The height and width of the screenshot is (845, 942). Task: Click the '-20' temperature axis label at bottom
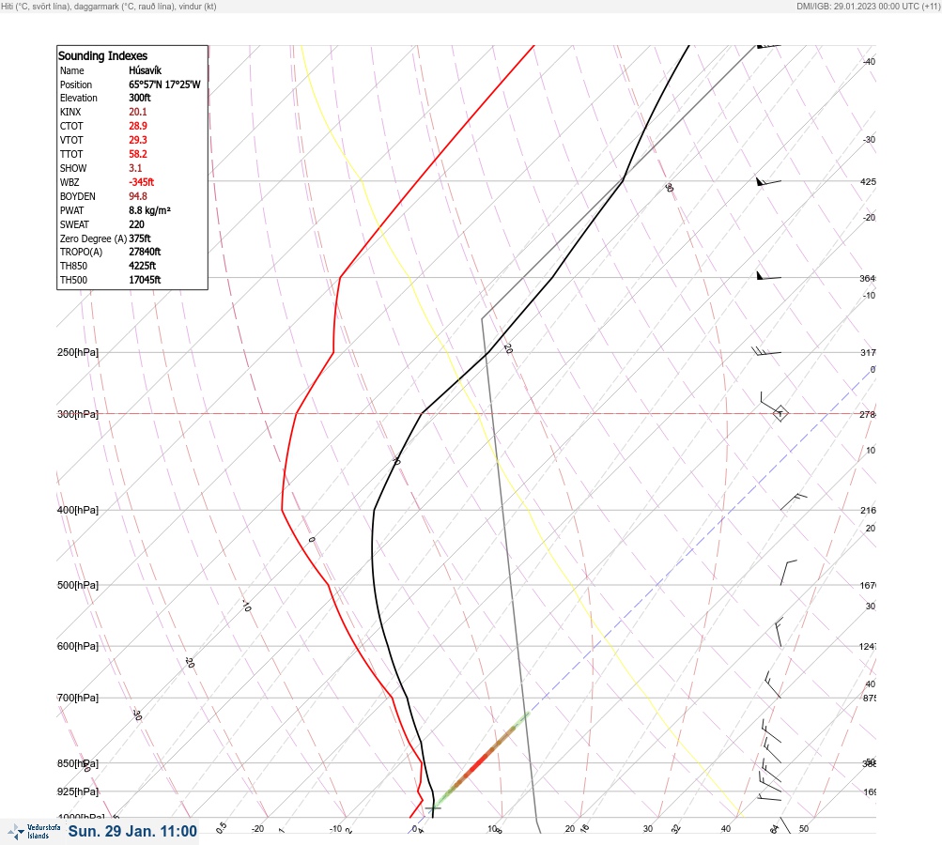pyautogui.click(x=257, y=829)
